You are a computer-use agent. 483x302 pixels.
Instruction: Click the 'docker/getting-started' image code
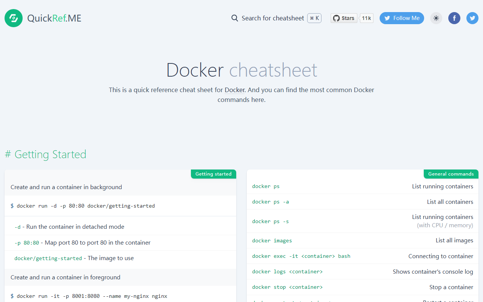[x=48, y=259]
